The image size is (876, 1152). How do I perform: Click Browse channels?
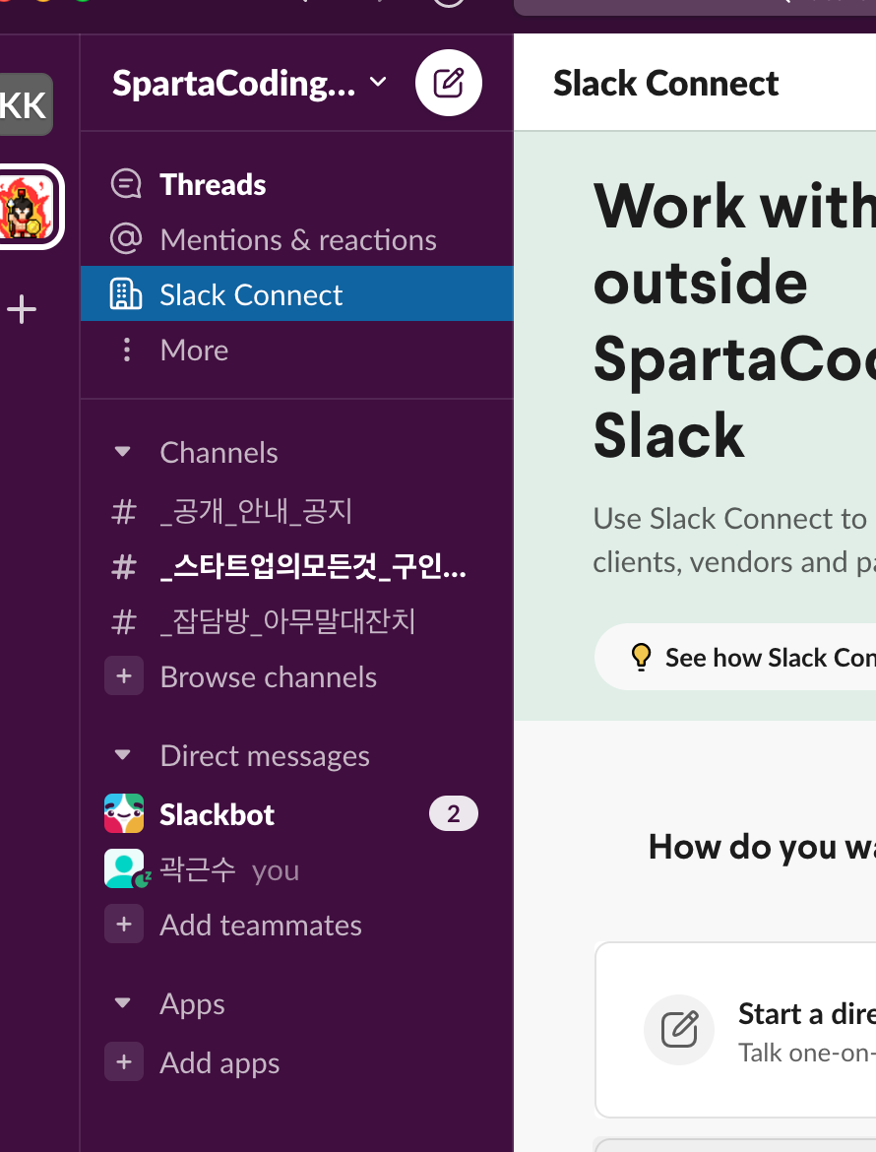pyautogui.click(x=268, y=676)
